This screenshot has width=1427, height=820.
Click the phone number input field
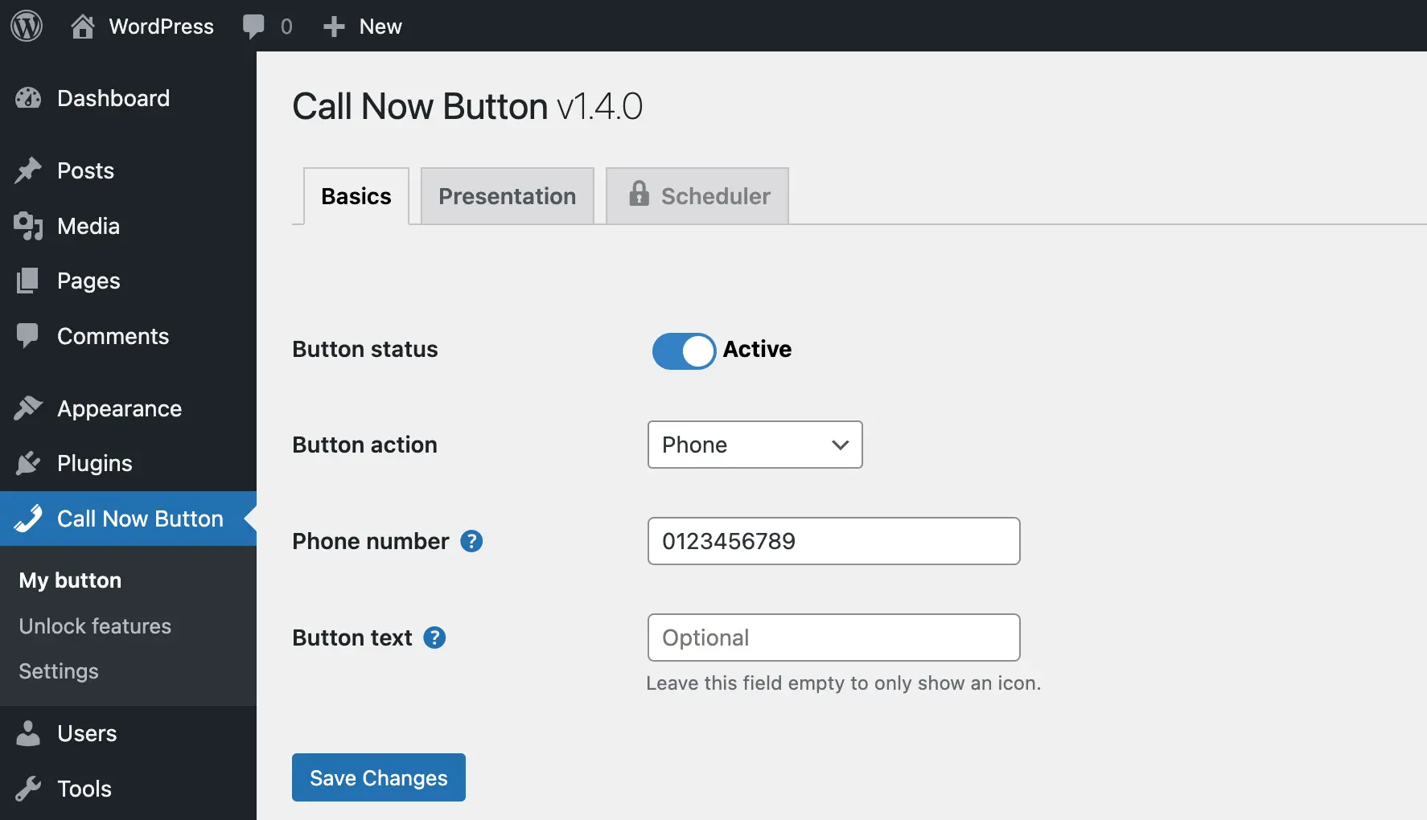(x=833, y=541)
